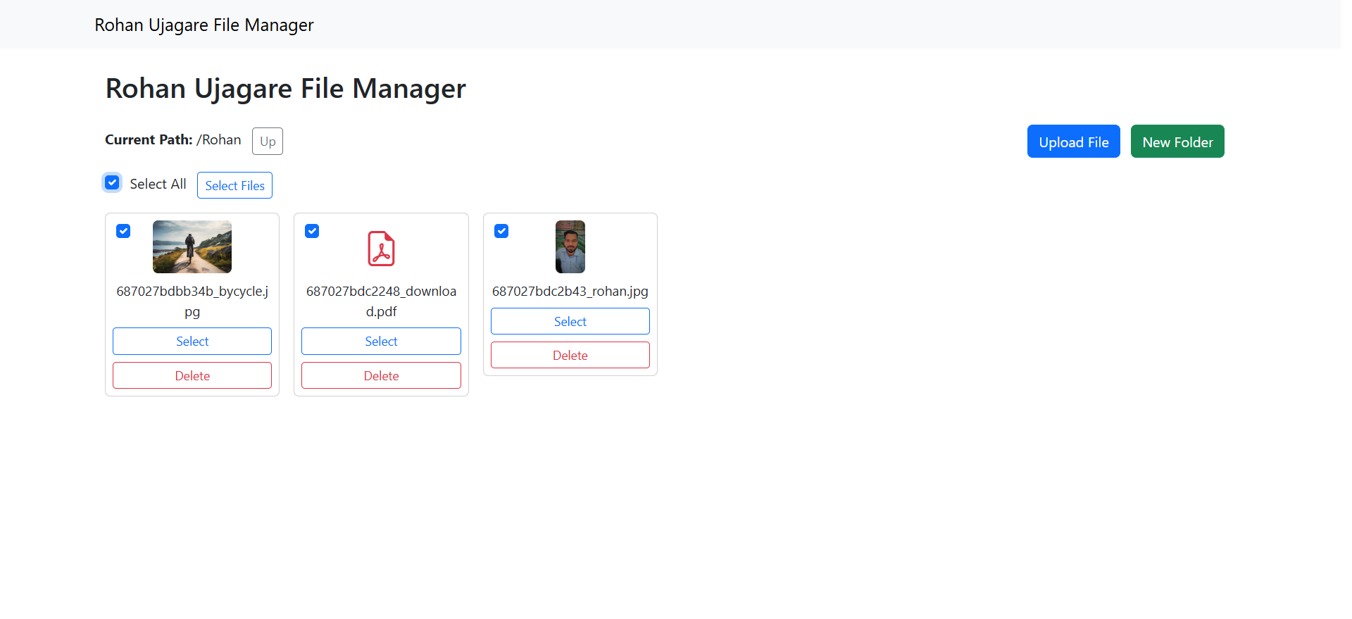Open the rohan.jpg portrait thumbnail
Viewport: 1352px width, 619px height.
click(570, 246)
